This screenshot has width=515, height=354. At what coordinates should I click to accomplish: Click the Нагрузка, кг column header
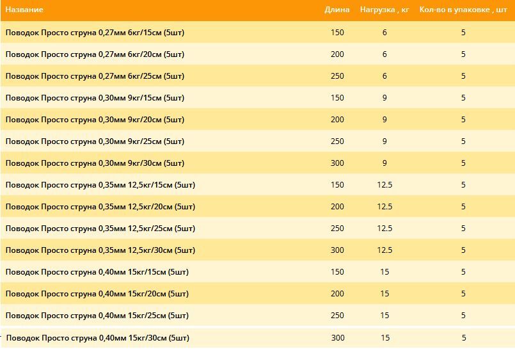[384, 10]
